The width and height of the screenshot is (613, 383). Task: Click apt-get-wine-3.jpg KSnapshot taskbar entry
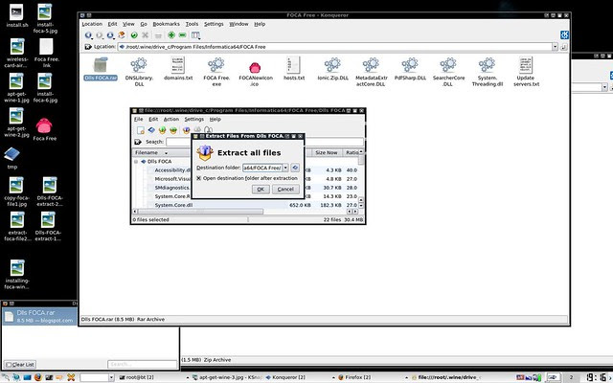(x=227, y=377)
